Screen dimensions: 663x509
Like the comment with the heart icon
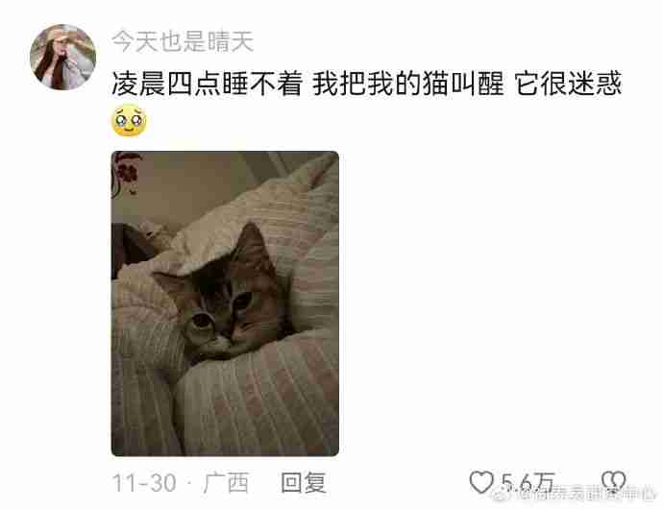tap(481, 482)
